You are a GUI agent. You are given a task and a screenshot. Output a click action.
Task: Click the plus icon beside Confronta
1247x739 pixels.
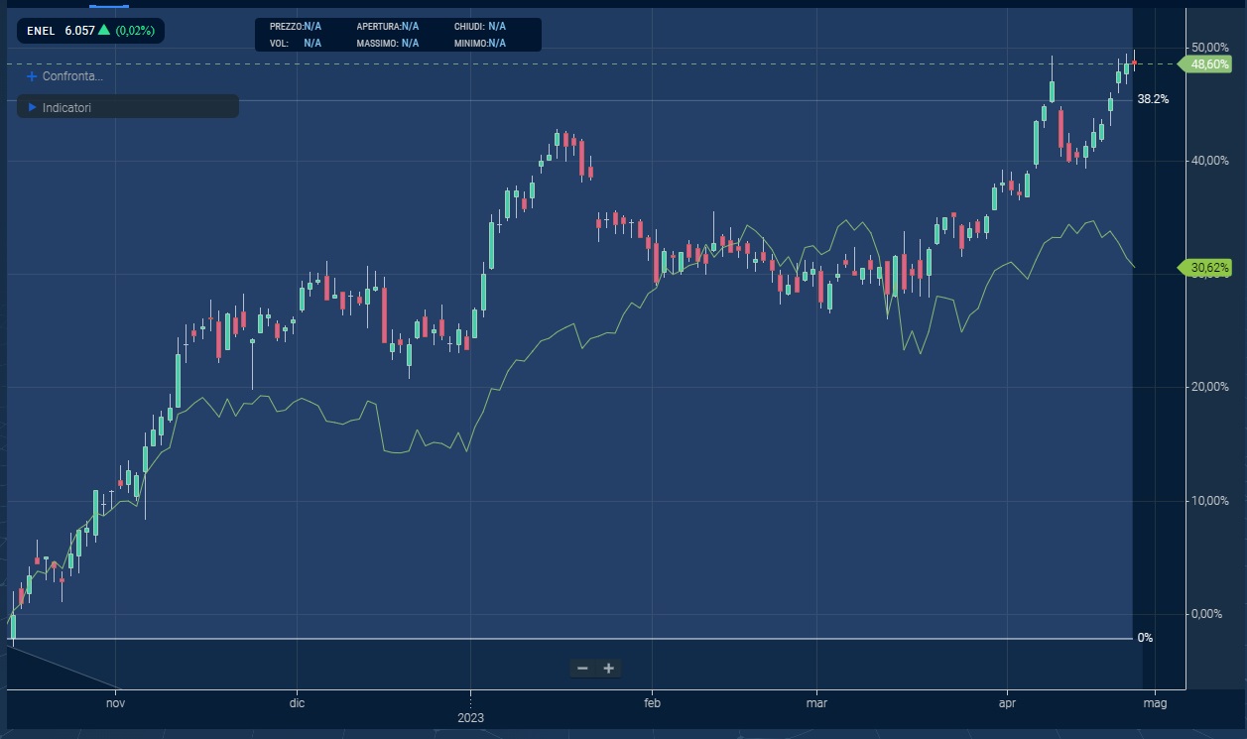pyautogui.click(x=32, y=75)
